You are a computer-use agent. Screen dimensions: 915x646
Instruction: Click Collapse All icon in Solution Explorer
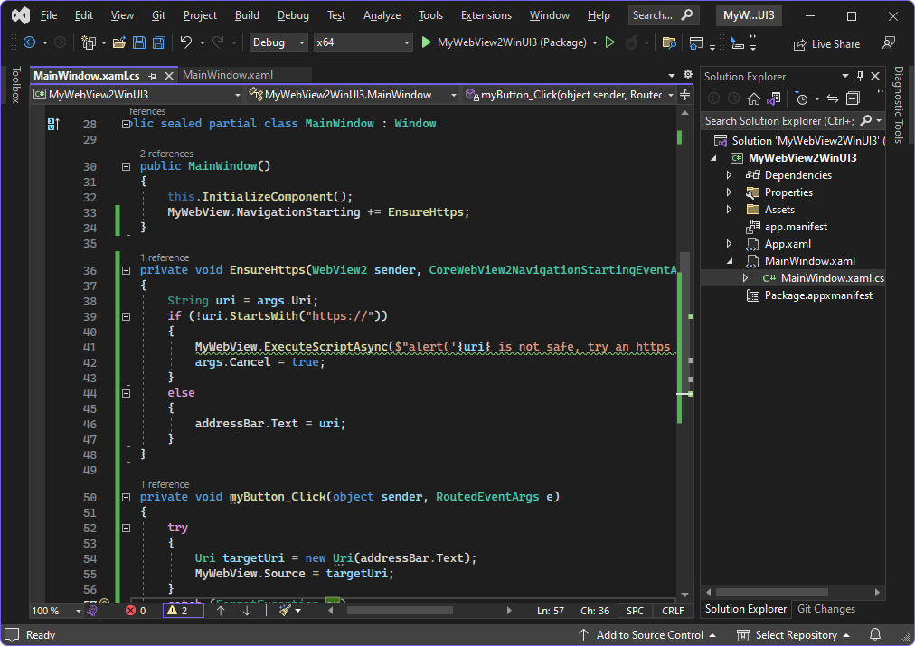coord(852,98)
